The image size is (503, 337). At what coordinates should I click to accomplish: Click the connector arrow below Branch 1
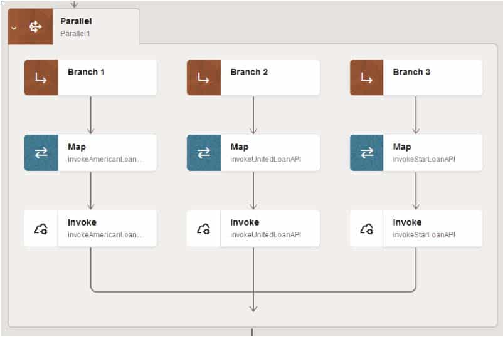(x=91, y=115)
